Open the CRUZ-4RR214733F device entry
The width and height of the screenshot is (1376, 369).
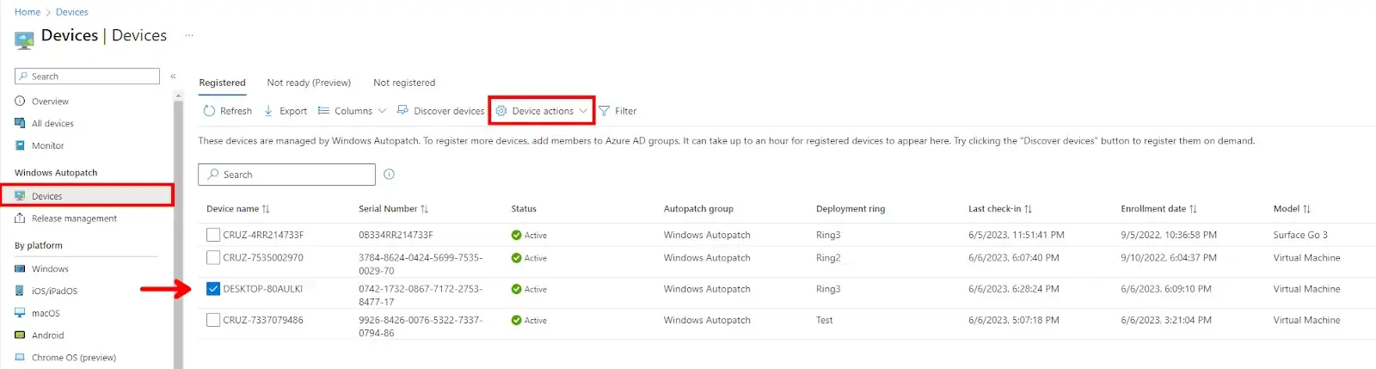pos(263,235)
